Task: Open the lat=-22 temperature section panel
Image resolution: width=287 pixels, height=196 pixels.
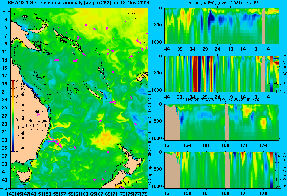Action: 221,122
